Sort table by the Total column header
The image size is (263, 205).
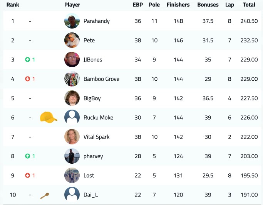(249, 5)
